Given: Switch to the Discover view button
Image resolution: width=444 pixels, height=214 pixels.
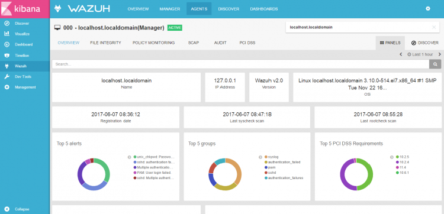Looking at the screenshot, I should [x=424, y=43].
